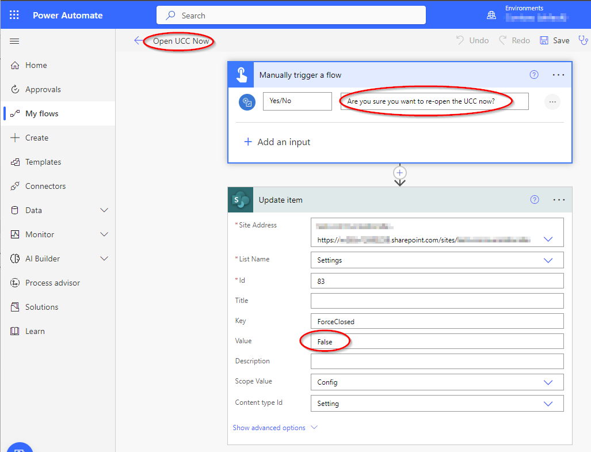
Task: Open help for Update item action
Action: (x=535, y=200)
